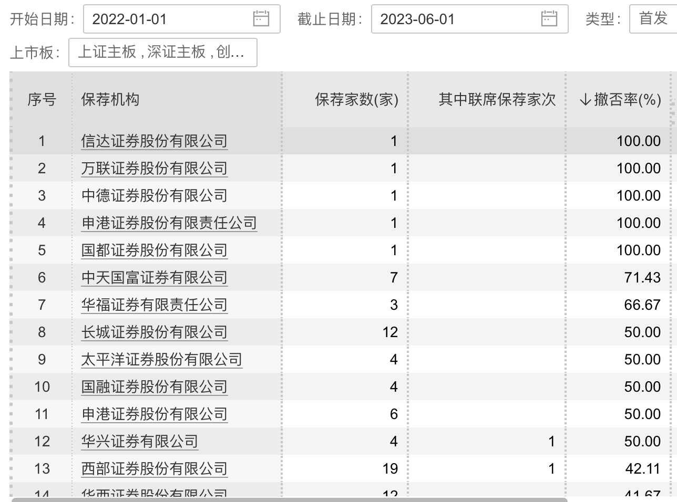Click 保荐家数 value 12 for 长城证券
677x502 pixels.
coord(390,332)
